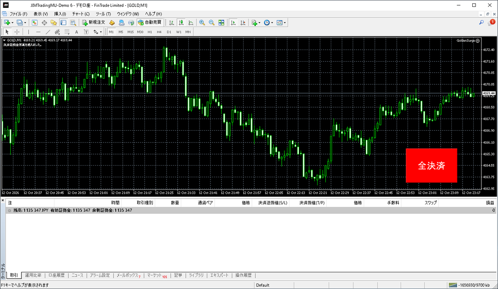
Task: Switch the chart to candlestick mode
Action: (x=181, y=22)
